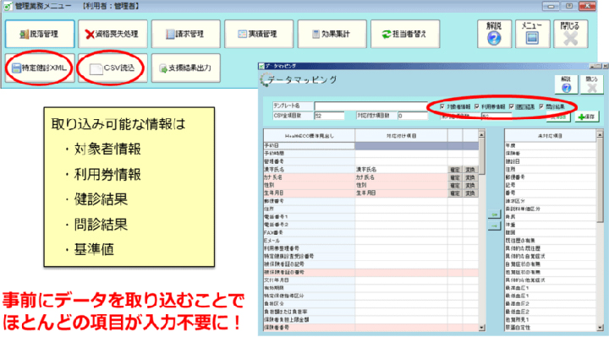
Task: Click 確定 in the 生年月日 row
Action: click(455, 193)
